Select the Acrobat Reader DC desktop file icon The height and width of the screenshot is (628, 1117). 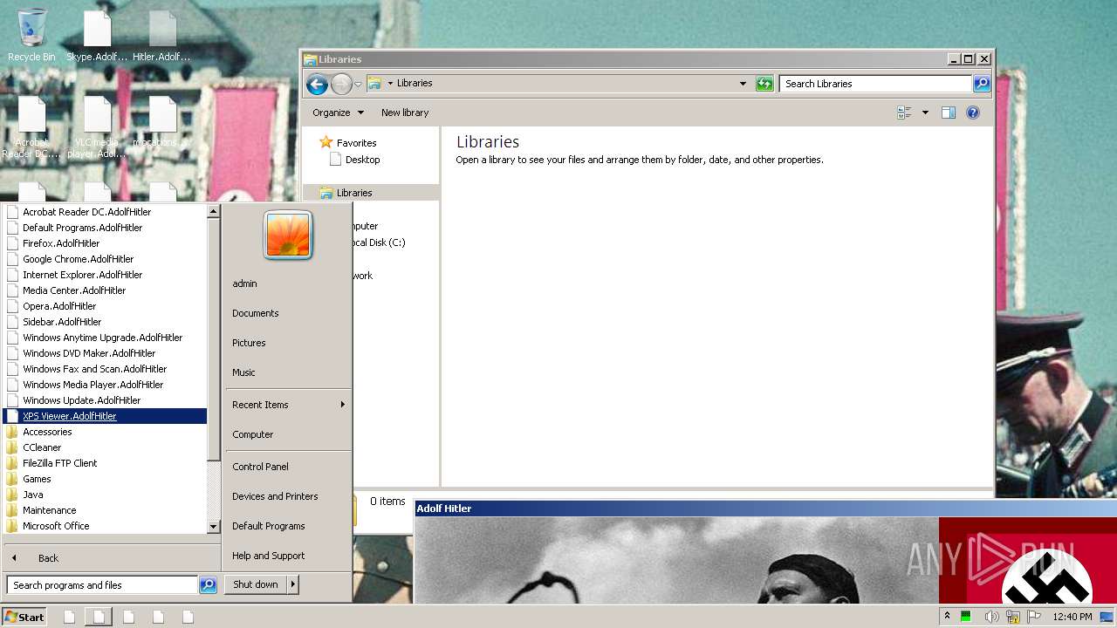coord(31,126)
